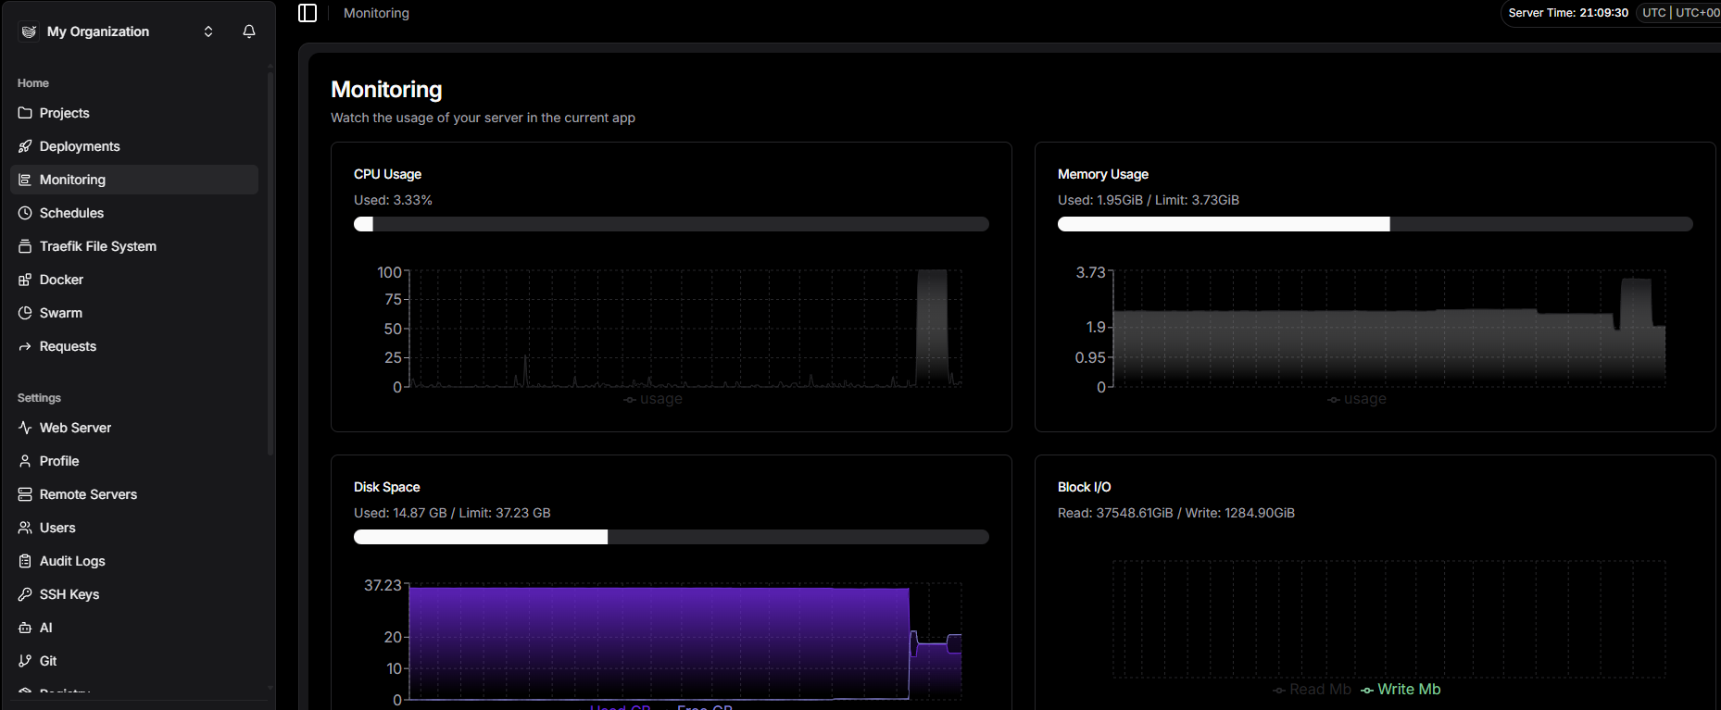Viewport: 1721px width, 710px height.
Task: Click the Projects folder icon
Action: (25, 113)
